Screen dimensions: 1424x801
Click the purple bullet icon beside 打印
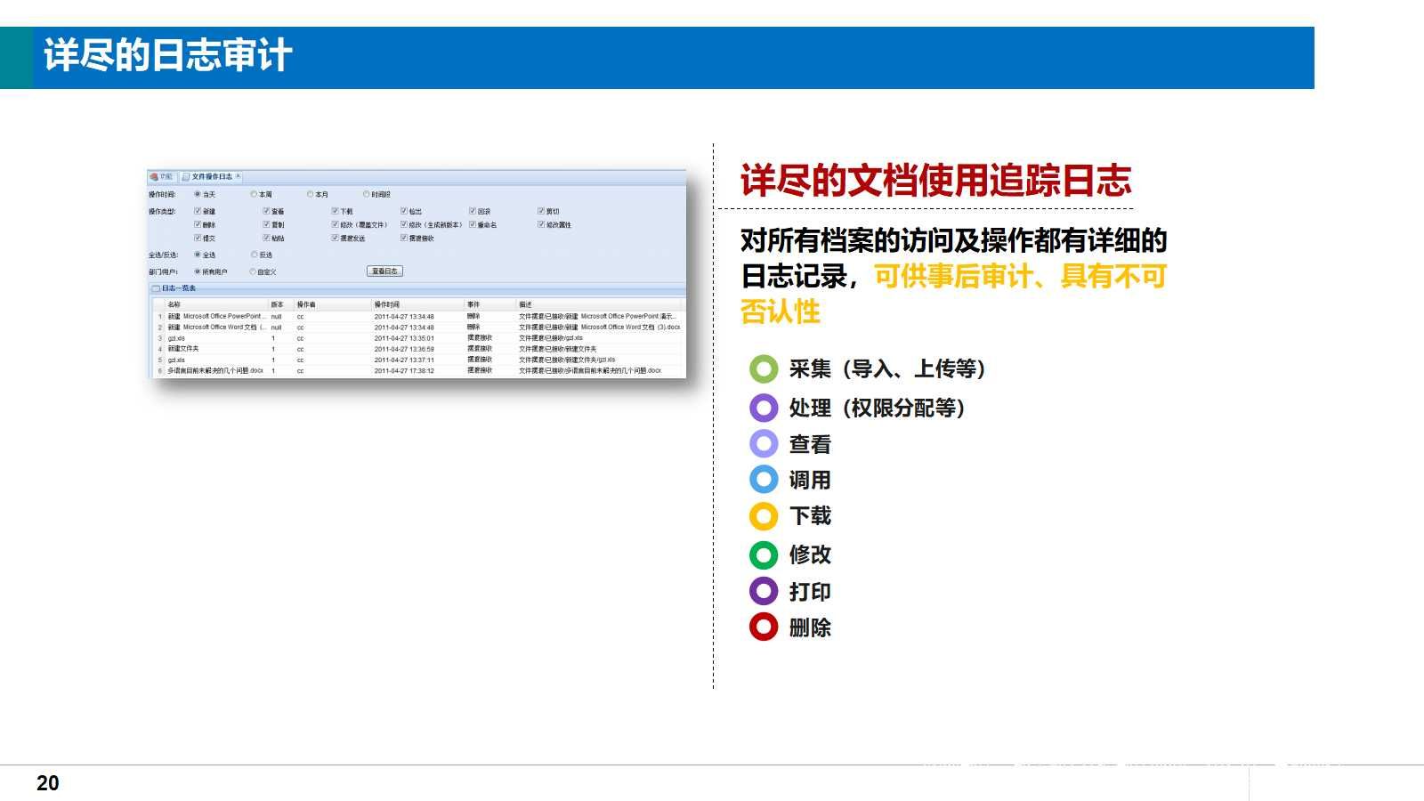(764, 591)
